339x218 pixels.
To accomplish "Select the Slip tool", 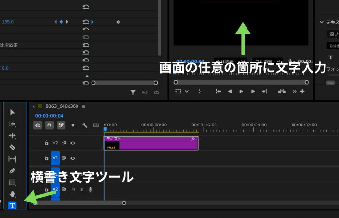I will pos(12,159).
